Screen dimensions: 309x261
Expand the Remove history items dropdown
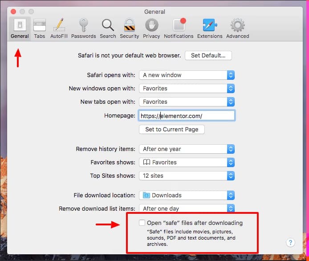click(x=187, y=149)
